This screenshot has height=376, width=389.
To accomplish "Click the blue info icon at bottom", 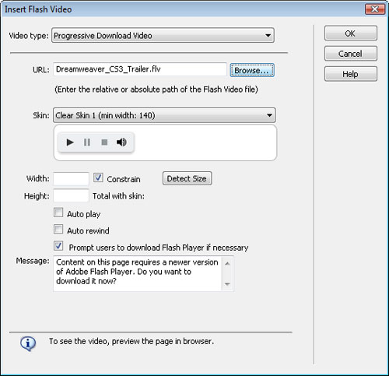I will click(x=28, y=343).
